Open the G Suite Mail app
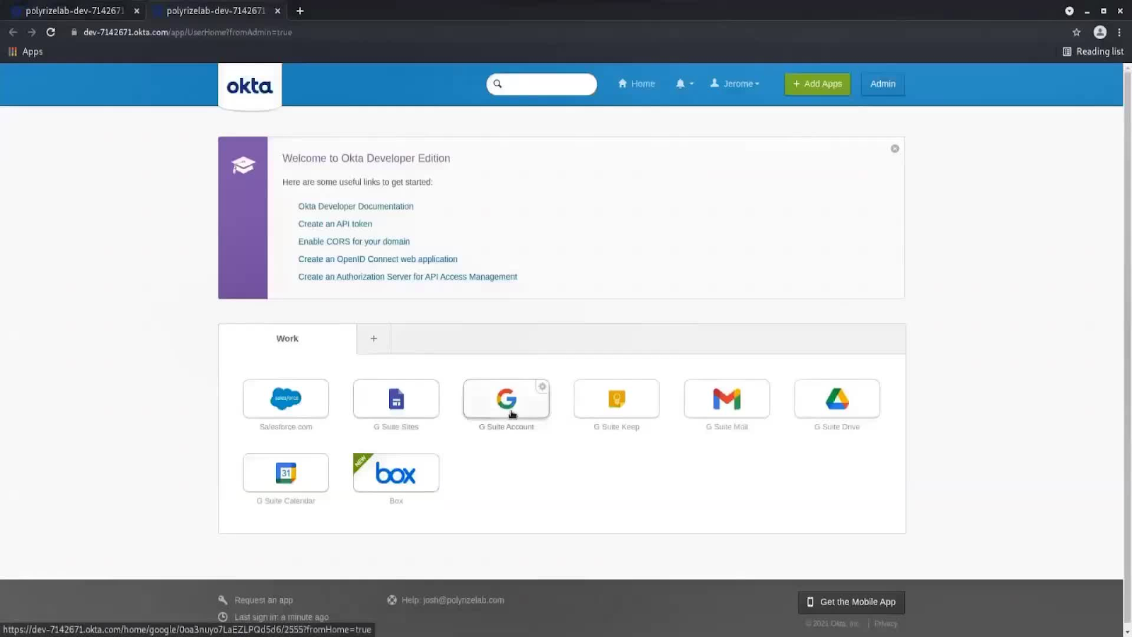The width and height of the screenshot is (1132, 637). 727,398
